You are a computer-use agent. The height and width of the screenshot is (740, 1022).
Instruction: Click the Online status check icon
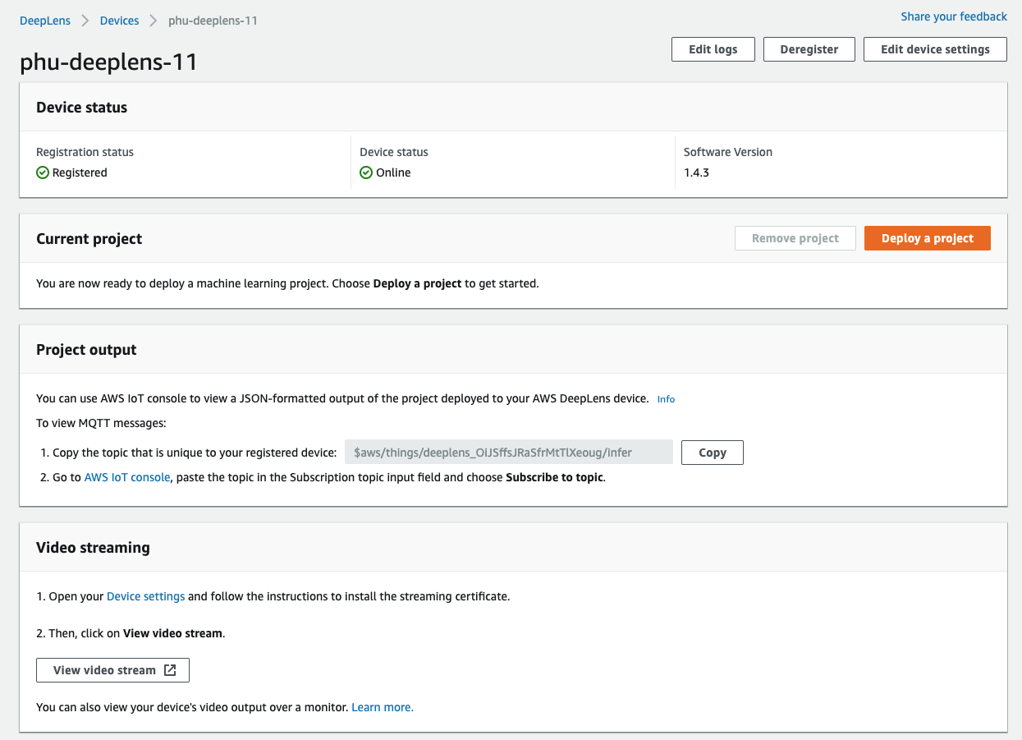[x=366, y=172]
